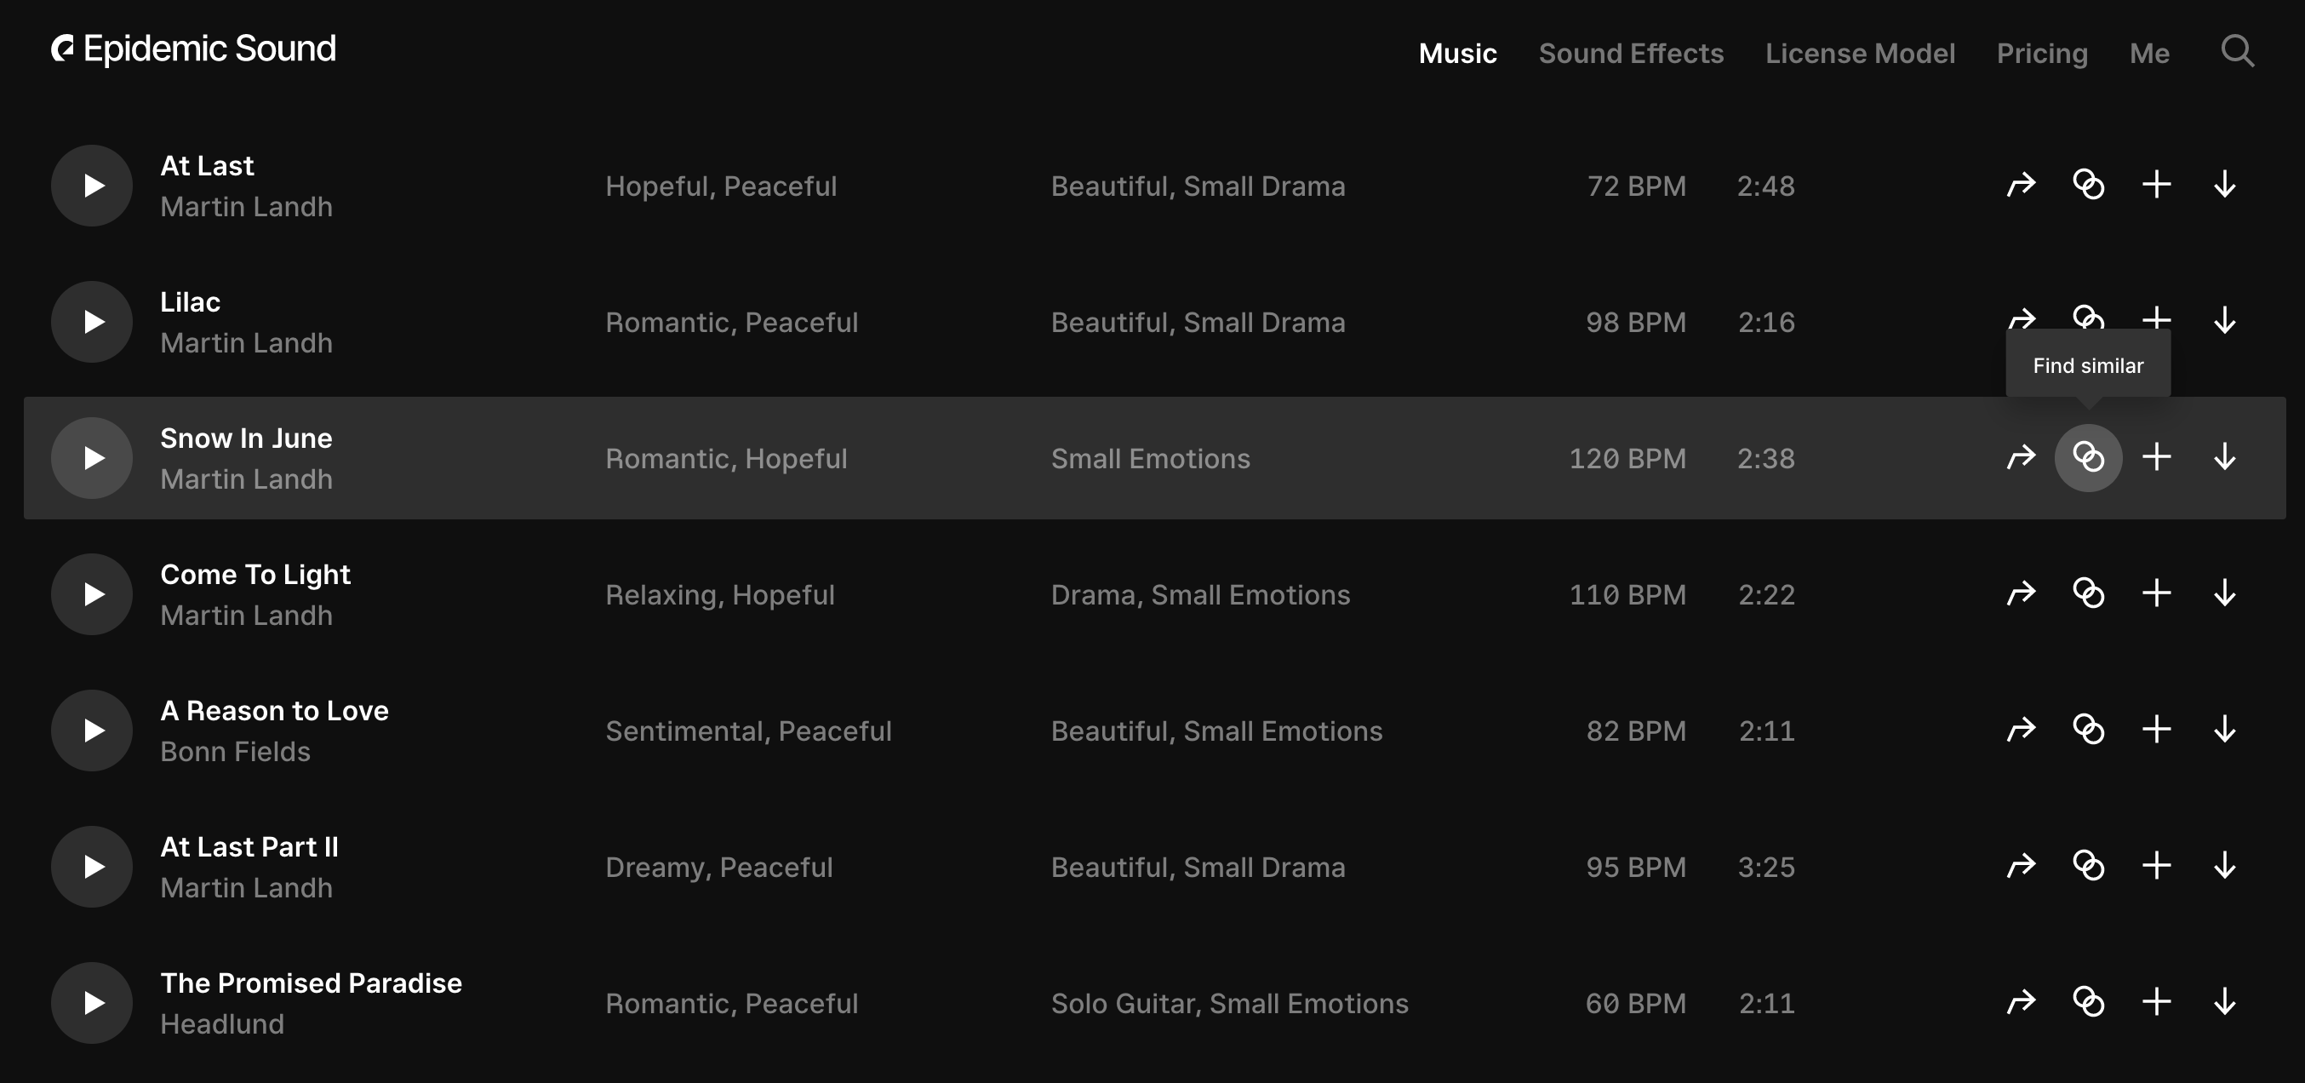The width and height of the screenshot is (2305, 1083).
Task: Play the track Snow In June
Action: (x=92, y=457)
